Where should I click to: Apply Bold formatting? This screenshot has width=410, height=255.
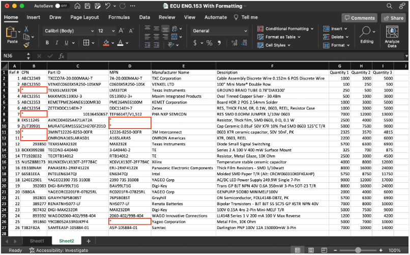[47, 43]
